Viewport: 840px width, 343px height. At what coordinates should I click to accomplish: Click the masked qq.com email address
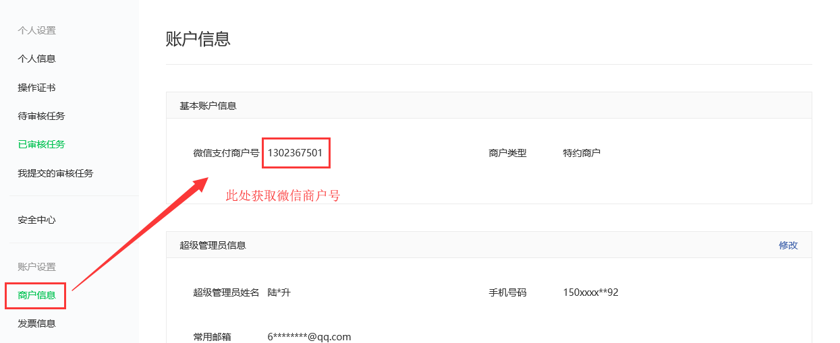309,337
